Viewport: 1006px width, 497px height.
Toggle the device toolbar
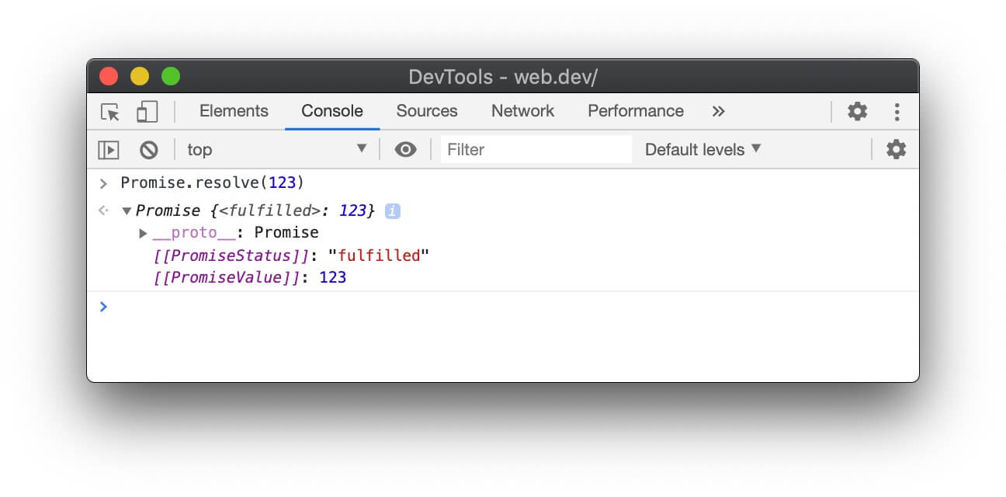click(x=147, y=111)
